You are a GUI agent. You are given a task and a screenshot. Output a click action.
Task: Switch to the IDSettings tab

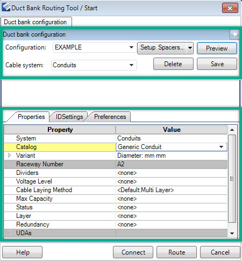[x=69, y=117]
